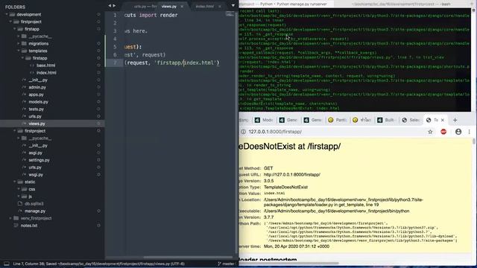Image resolution: width=477 pixels, height=268 pixels.
Task: Click the venv_firstproject folder icon
Action: coord(16,218)
